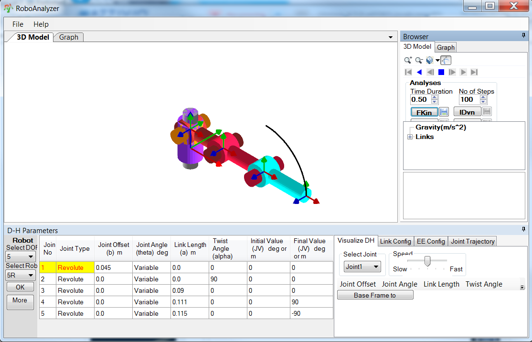Select joint 5 link length 0.115
This screenshot has width=532, height=342.
tap(190, 313)
